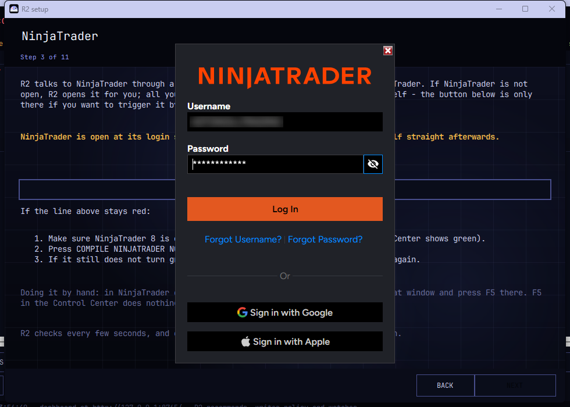Close the R2 setup window
The height and width of the screenshot is (407, 570).
click(x=551, y=9)
